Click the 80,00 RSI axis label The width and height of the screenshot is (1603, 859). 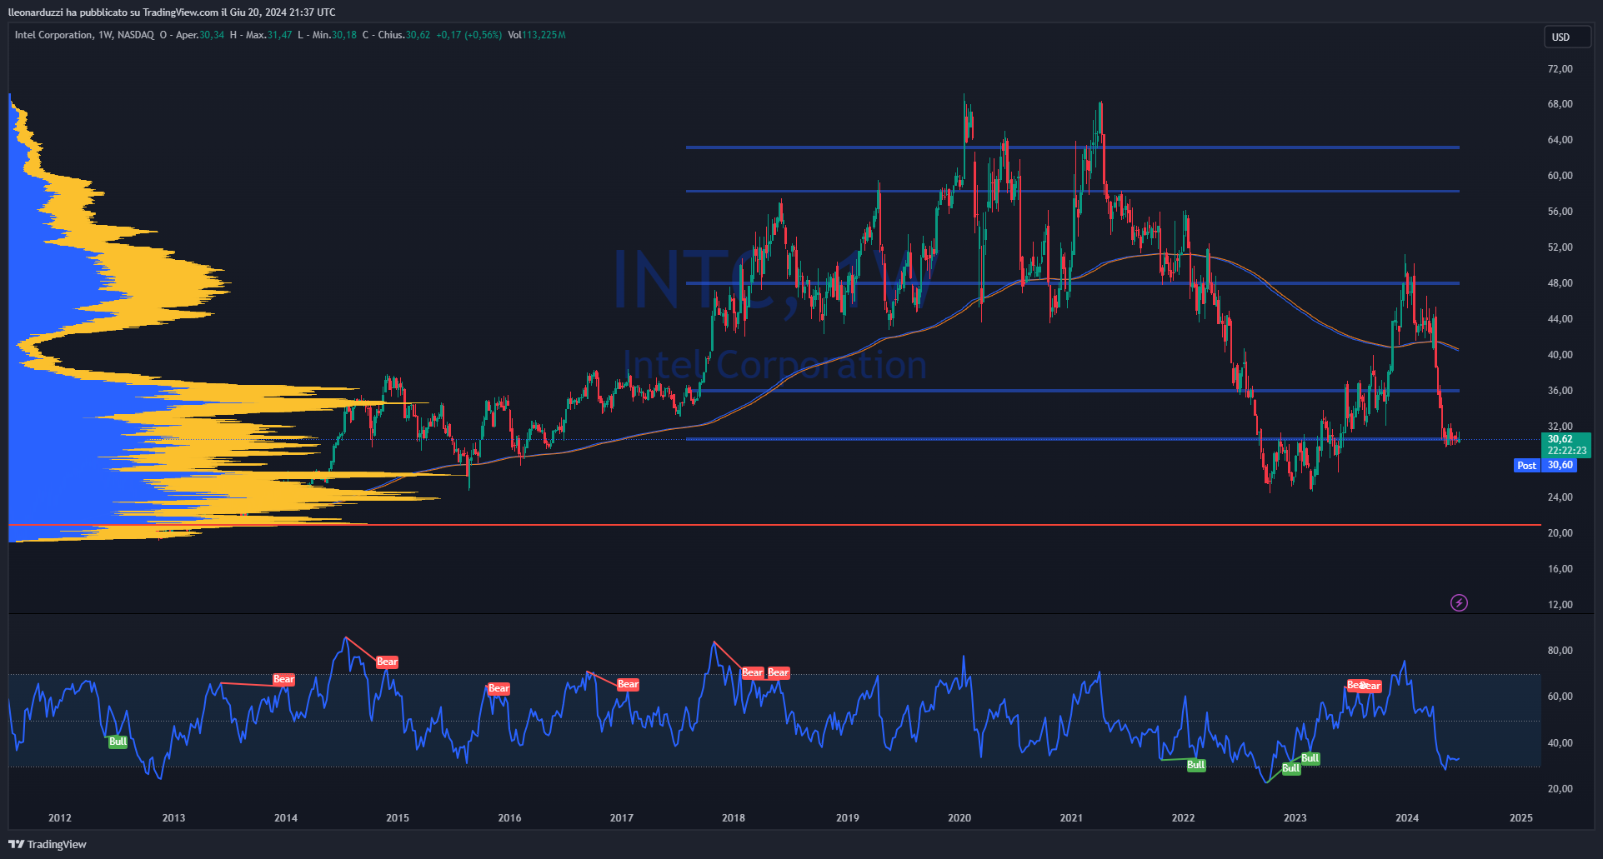[1560, 651]
